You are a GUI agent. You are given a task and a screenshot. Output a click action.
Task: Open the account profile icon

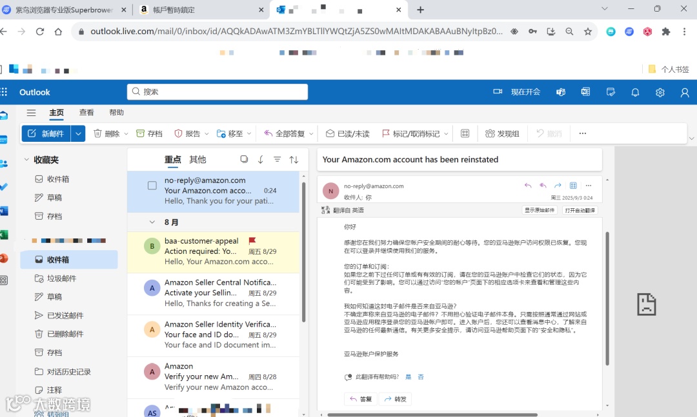[685, 92]
